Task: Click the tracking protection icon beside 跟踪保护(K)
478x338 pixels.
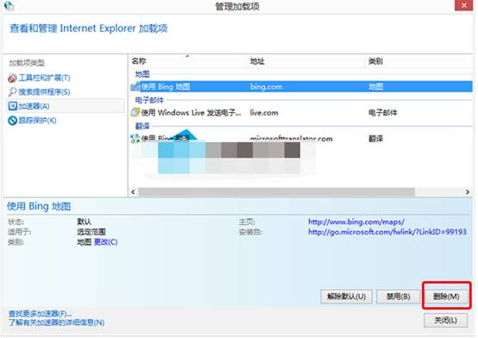Action: [12, 121]
